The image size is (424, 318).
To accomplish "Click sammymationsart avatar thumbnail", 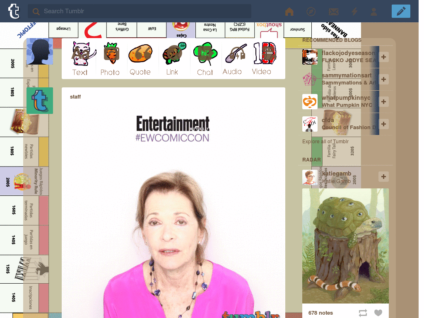I will (310, 79).
